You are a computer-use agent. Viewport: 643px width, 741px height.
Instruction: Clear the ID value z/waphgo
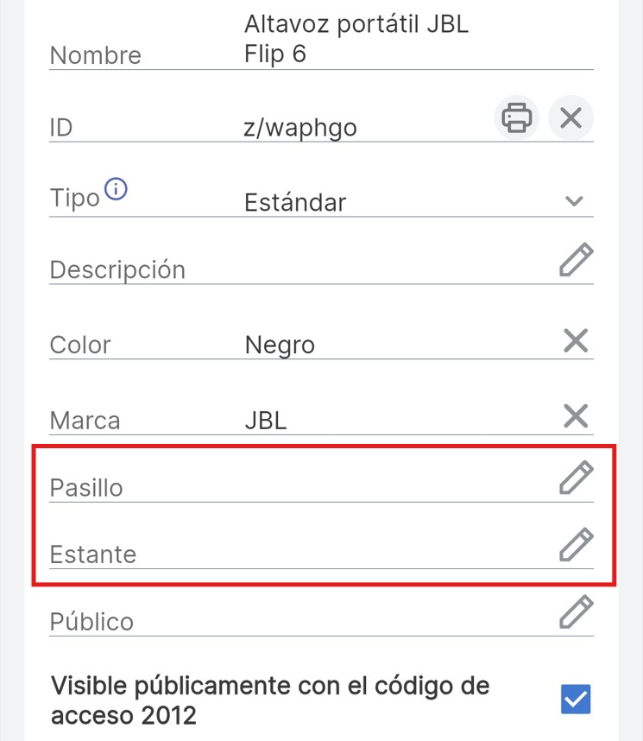tap(571, 117)
